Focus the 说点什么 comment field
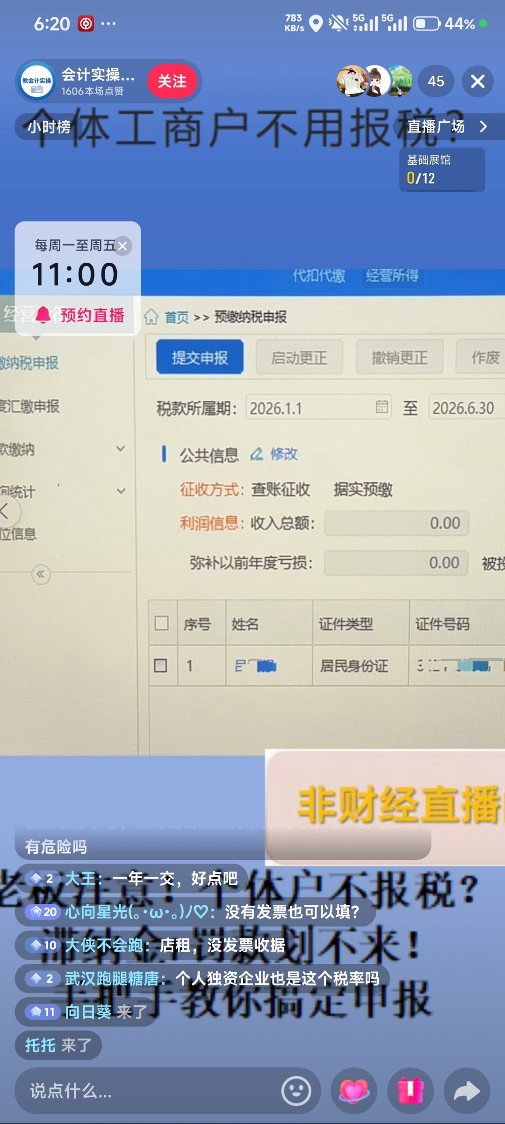 tap(150, 1091)
